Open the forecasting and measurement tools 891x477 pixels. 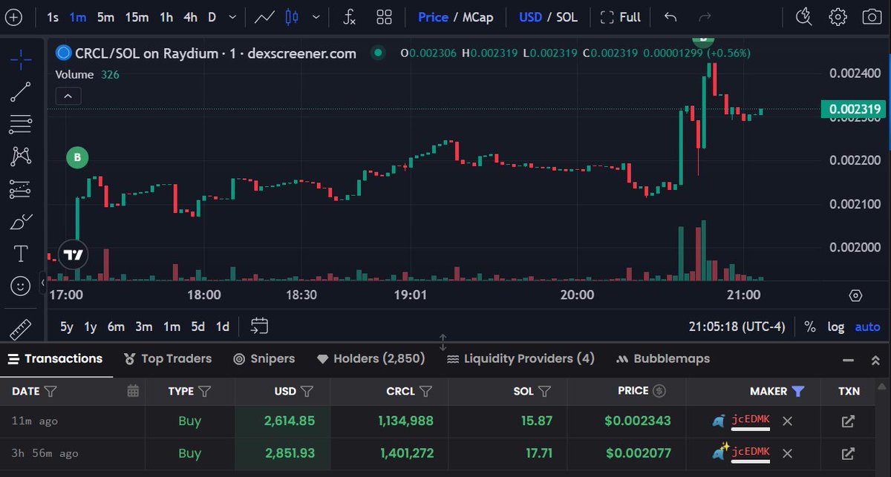pos(20,189)
